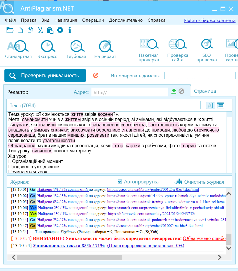Screen dimensions: 238x271
Task: Cut text with the scissors icon
Action: tap(40, 30)
